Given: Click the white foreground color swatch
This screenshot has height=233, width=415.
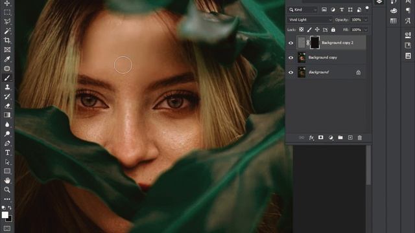Looking at the screenshot, I should 5,215.
